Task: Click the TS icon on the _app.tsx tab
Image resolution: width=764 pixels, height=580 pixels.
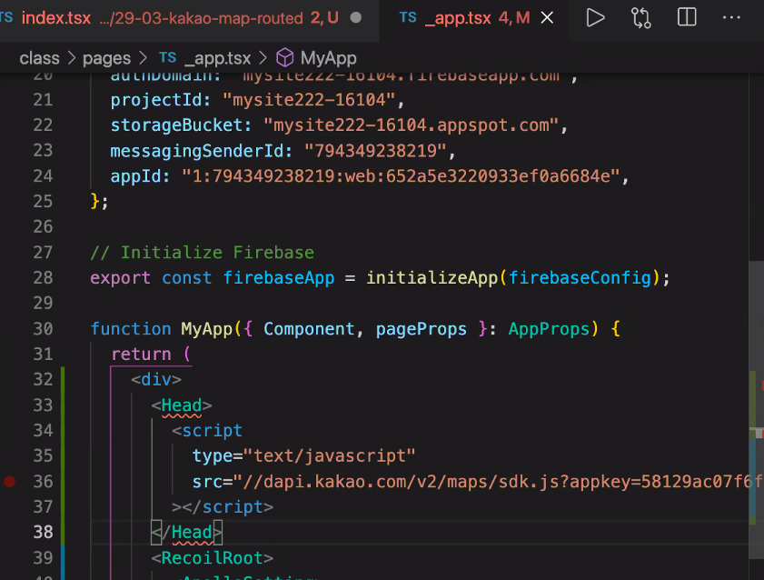Action: (x=408, y=17)
